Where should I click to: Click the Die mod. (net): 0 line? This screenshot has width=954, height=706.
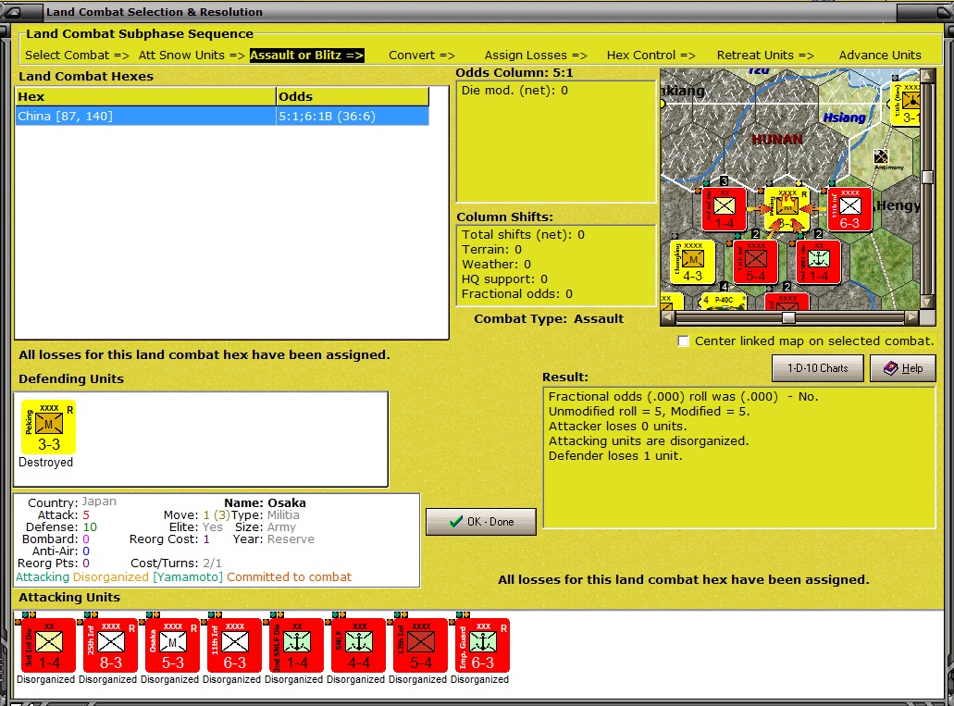pyautogui.click(x=514, y=91)
